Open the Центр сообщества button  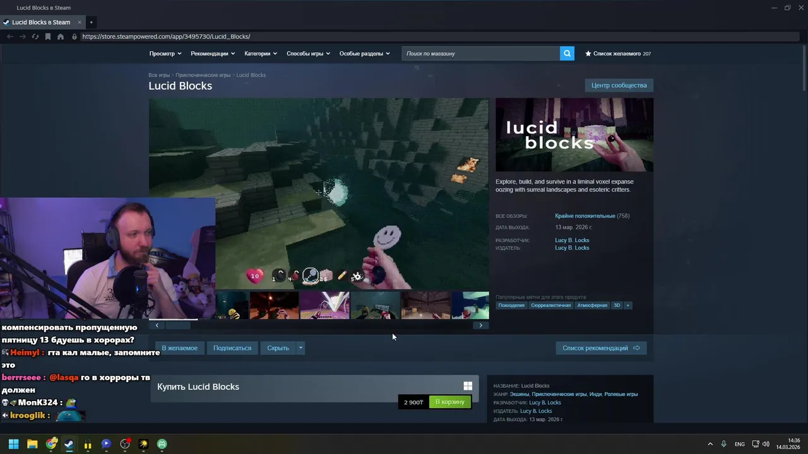(619, 85)
